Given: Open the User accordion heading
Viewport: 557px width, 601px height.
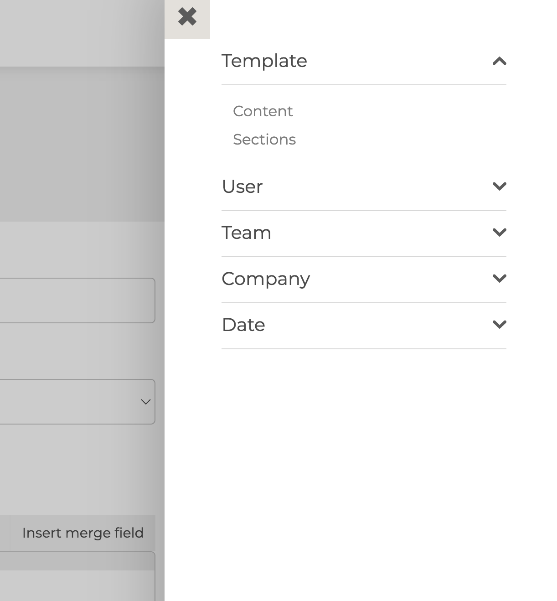Looking at the screenshot, I should pyautogui.click(x=242, y=187).
